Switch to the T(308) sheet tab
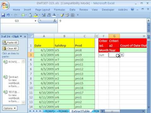The height and width of the screenshot is (113, 151). point(63,111)
